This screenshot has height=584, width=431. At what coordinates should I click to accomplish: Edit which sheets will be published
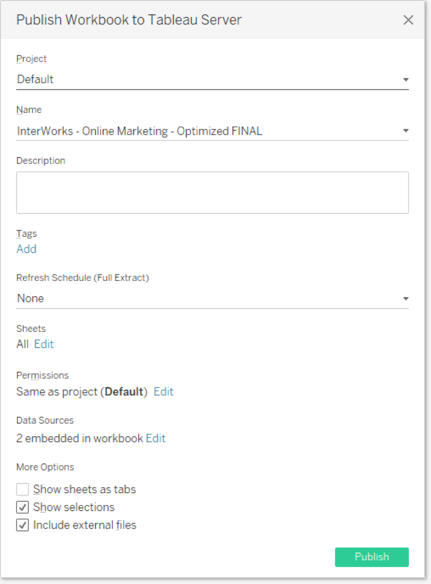(x=44, y=344)
